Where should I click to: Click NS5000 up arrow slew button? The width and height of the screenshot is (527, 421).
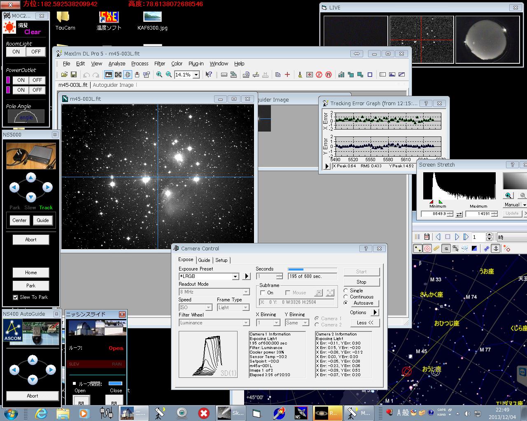(31, 178)
